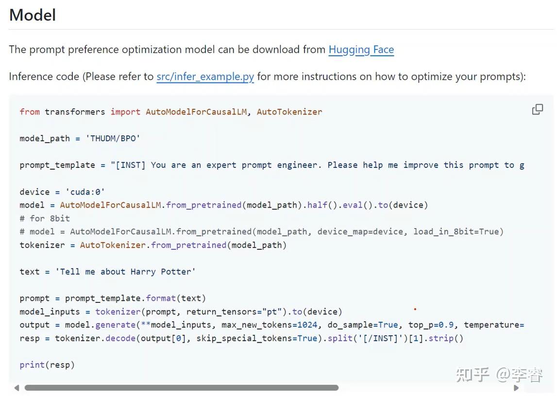Click the AutoTokenizer.from_pretrained line

[x=153, y=245]
